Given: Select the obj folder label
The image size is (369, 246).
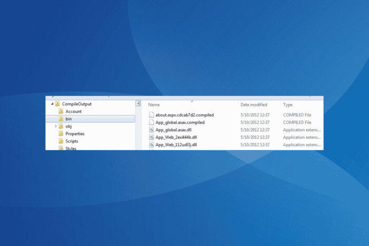Looking at the screenshot, I should (69, 126).
